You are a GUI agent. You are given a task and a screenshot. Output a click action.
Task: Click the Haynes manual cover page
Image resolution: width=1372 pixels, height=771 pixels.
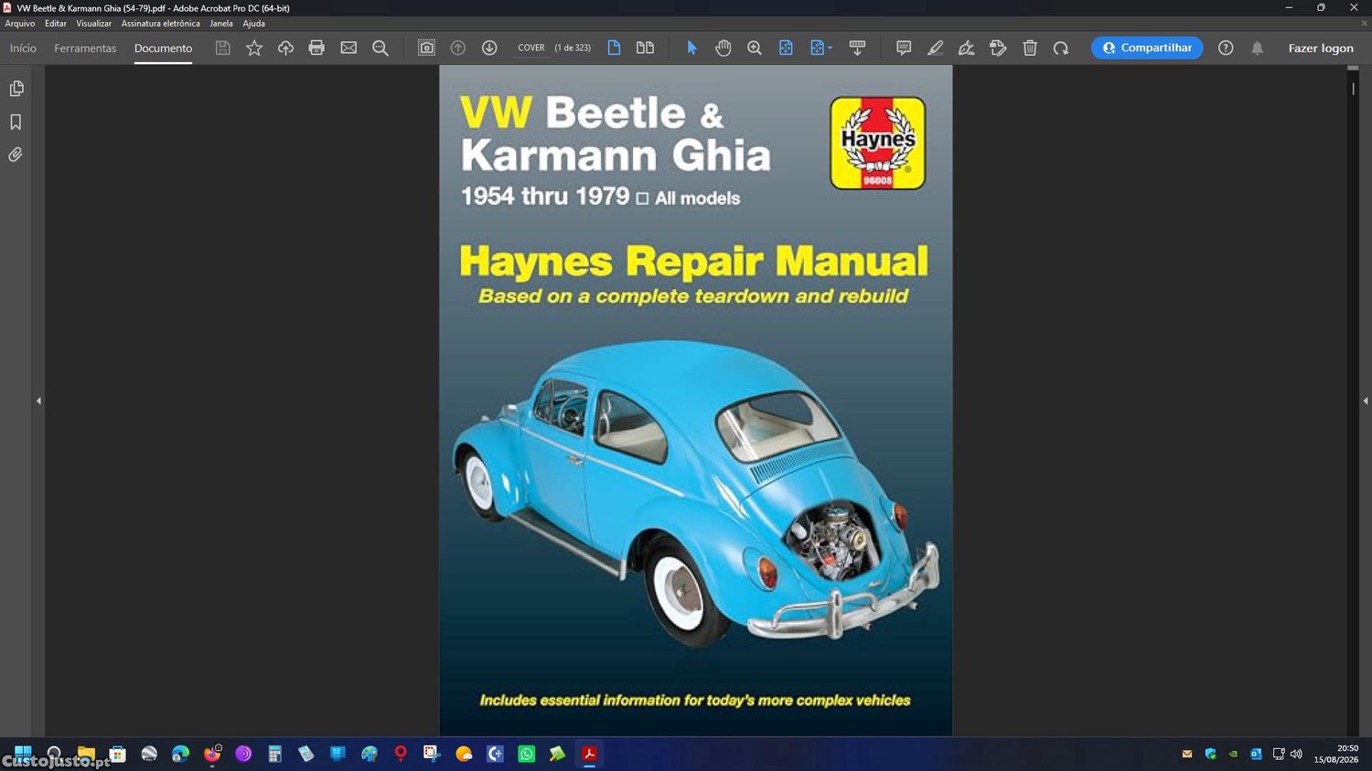click(x=695, y=401)
